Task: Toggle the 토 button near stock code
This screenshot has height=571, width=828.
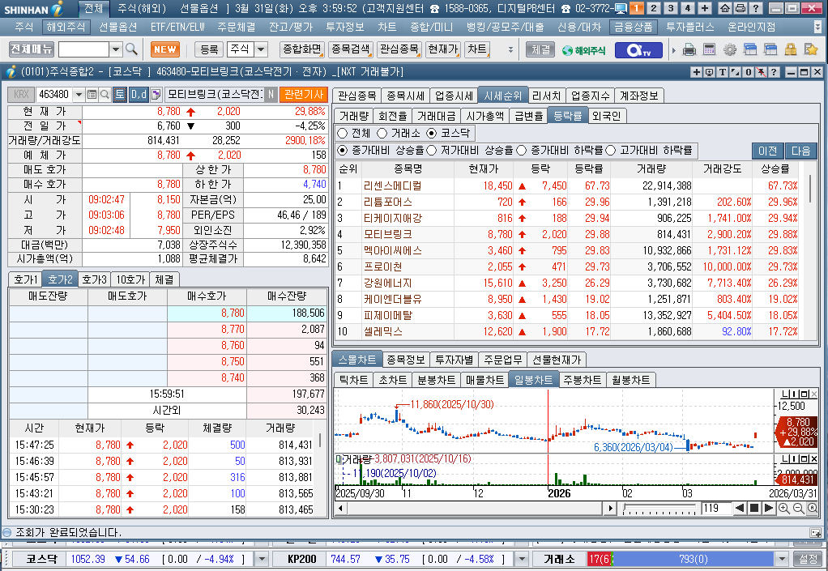Action: [x=120, y=95]
